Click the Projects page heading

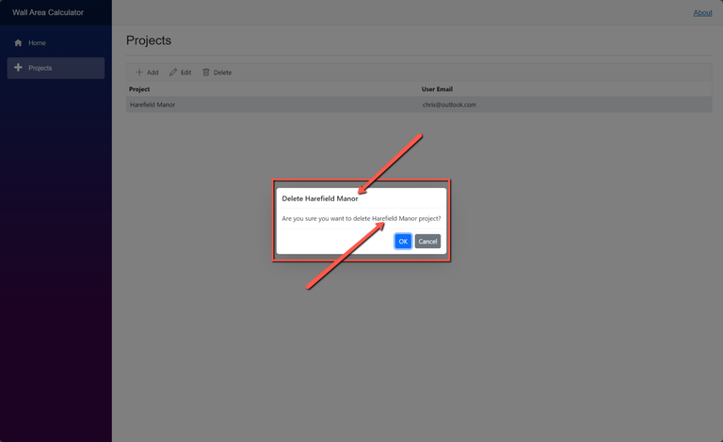pos(149,40)
